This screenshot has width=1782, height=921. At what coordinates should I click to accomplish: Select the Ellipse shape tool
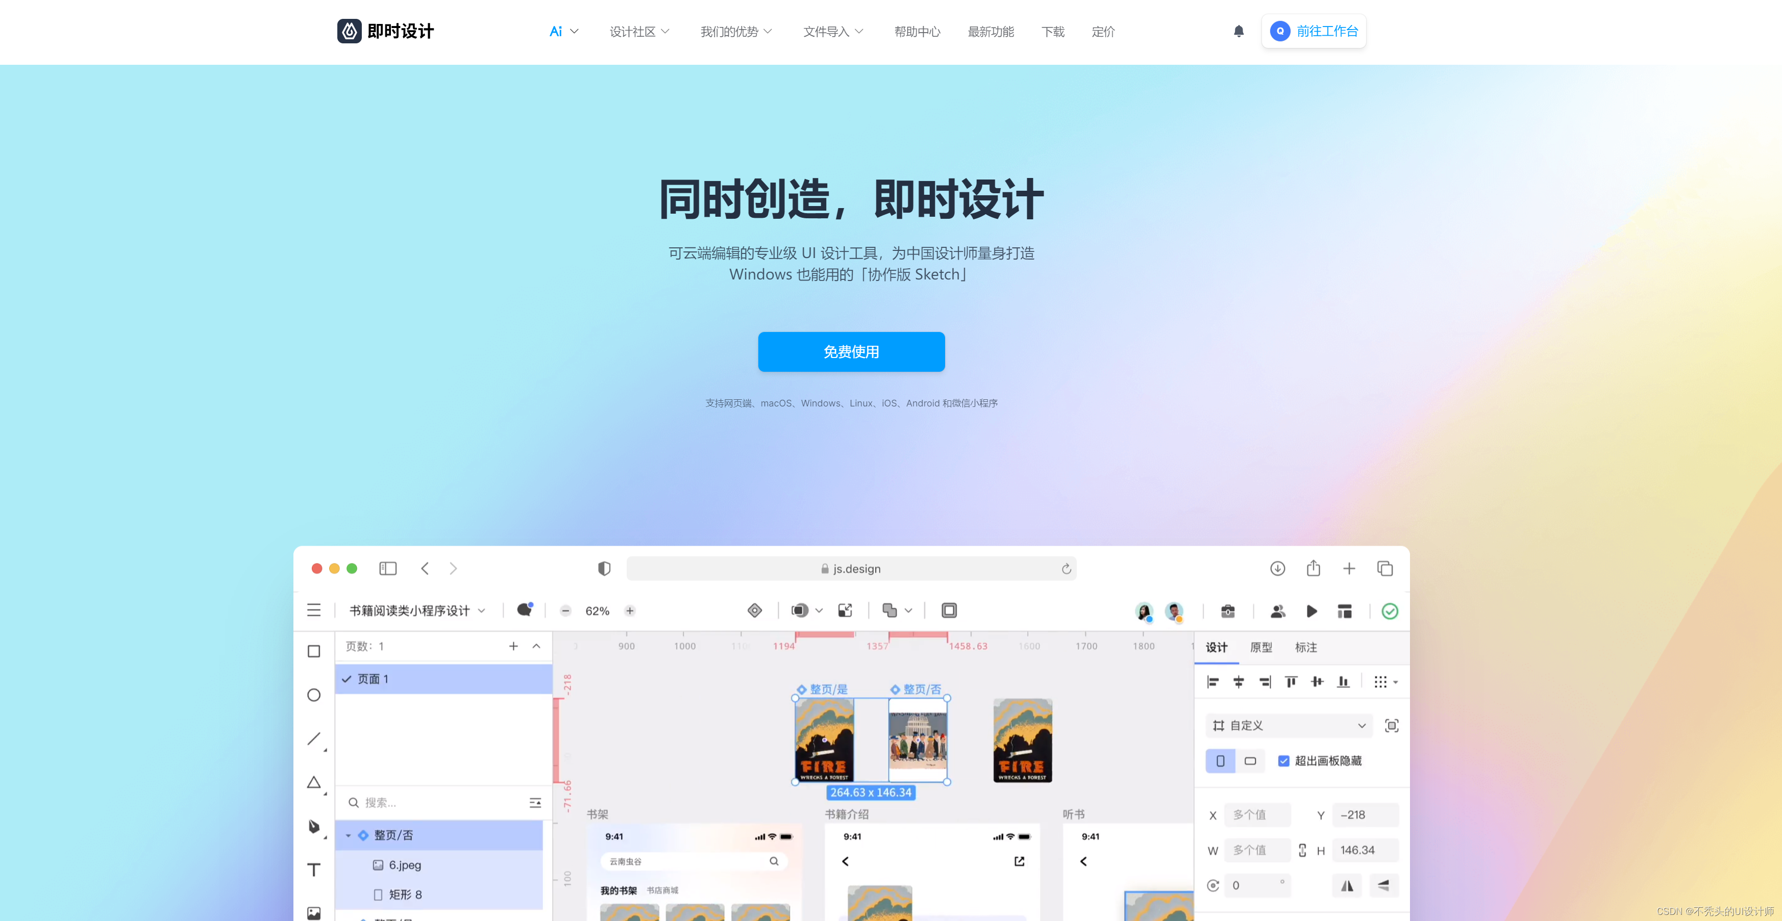[x=314, y=695]
